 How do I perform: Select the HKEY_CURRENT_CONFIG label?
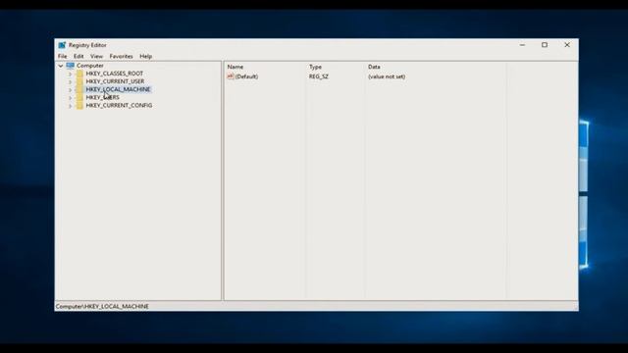tap(119, 105)
